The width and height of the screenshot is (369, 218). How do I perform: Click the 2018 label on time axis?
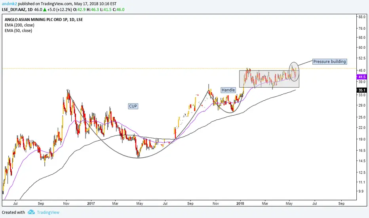(x=240, y=203)
